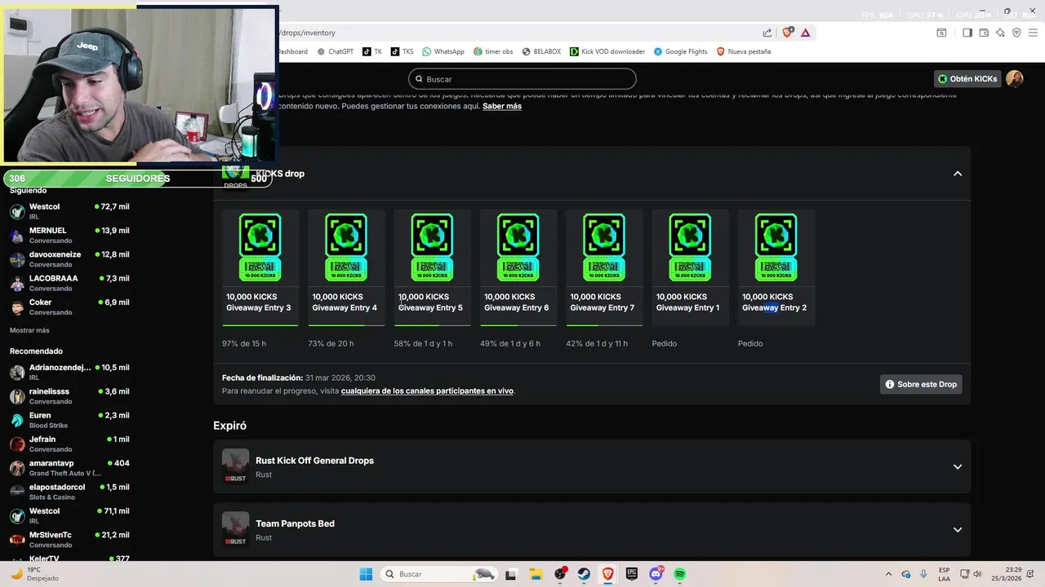
Task: Select Giveaway Entry 2 drop card
Action: (776, 267)
